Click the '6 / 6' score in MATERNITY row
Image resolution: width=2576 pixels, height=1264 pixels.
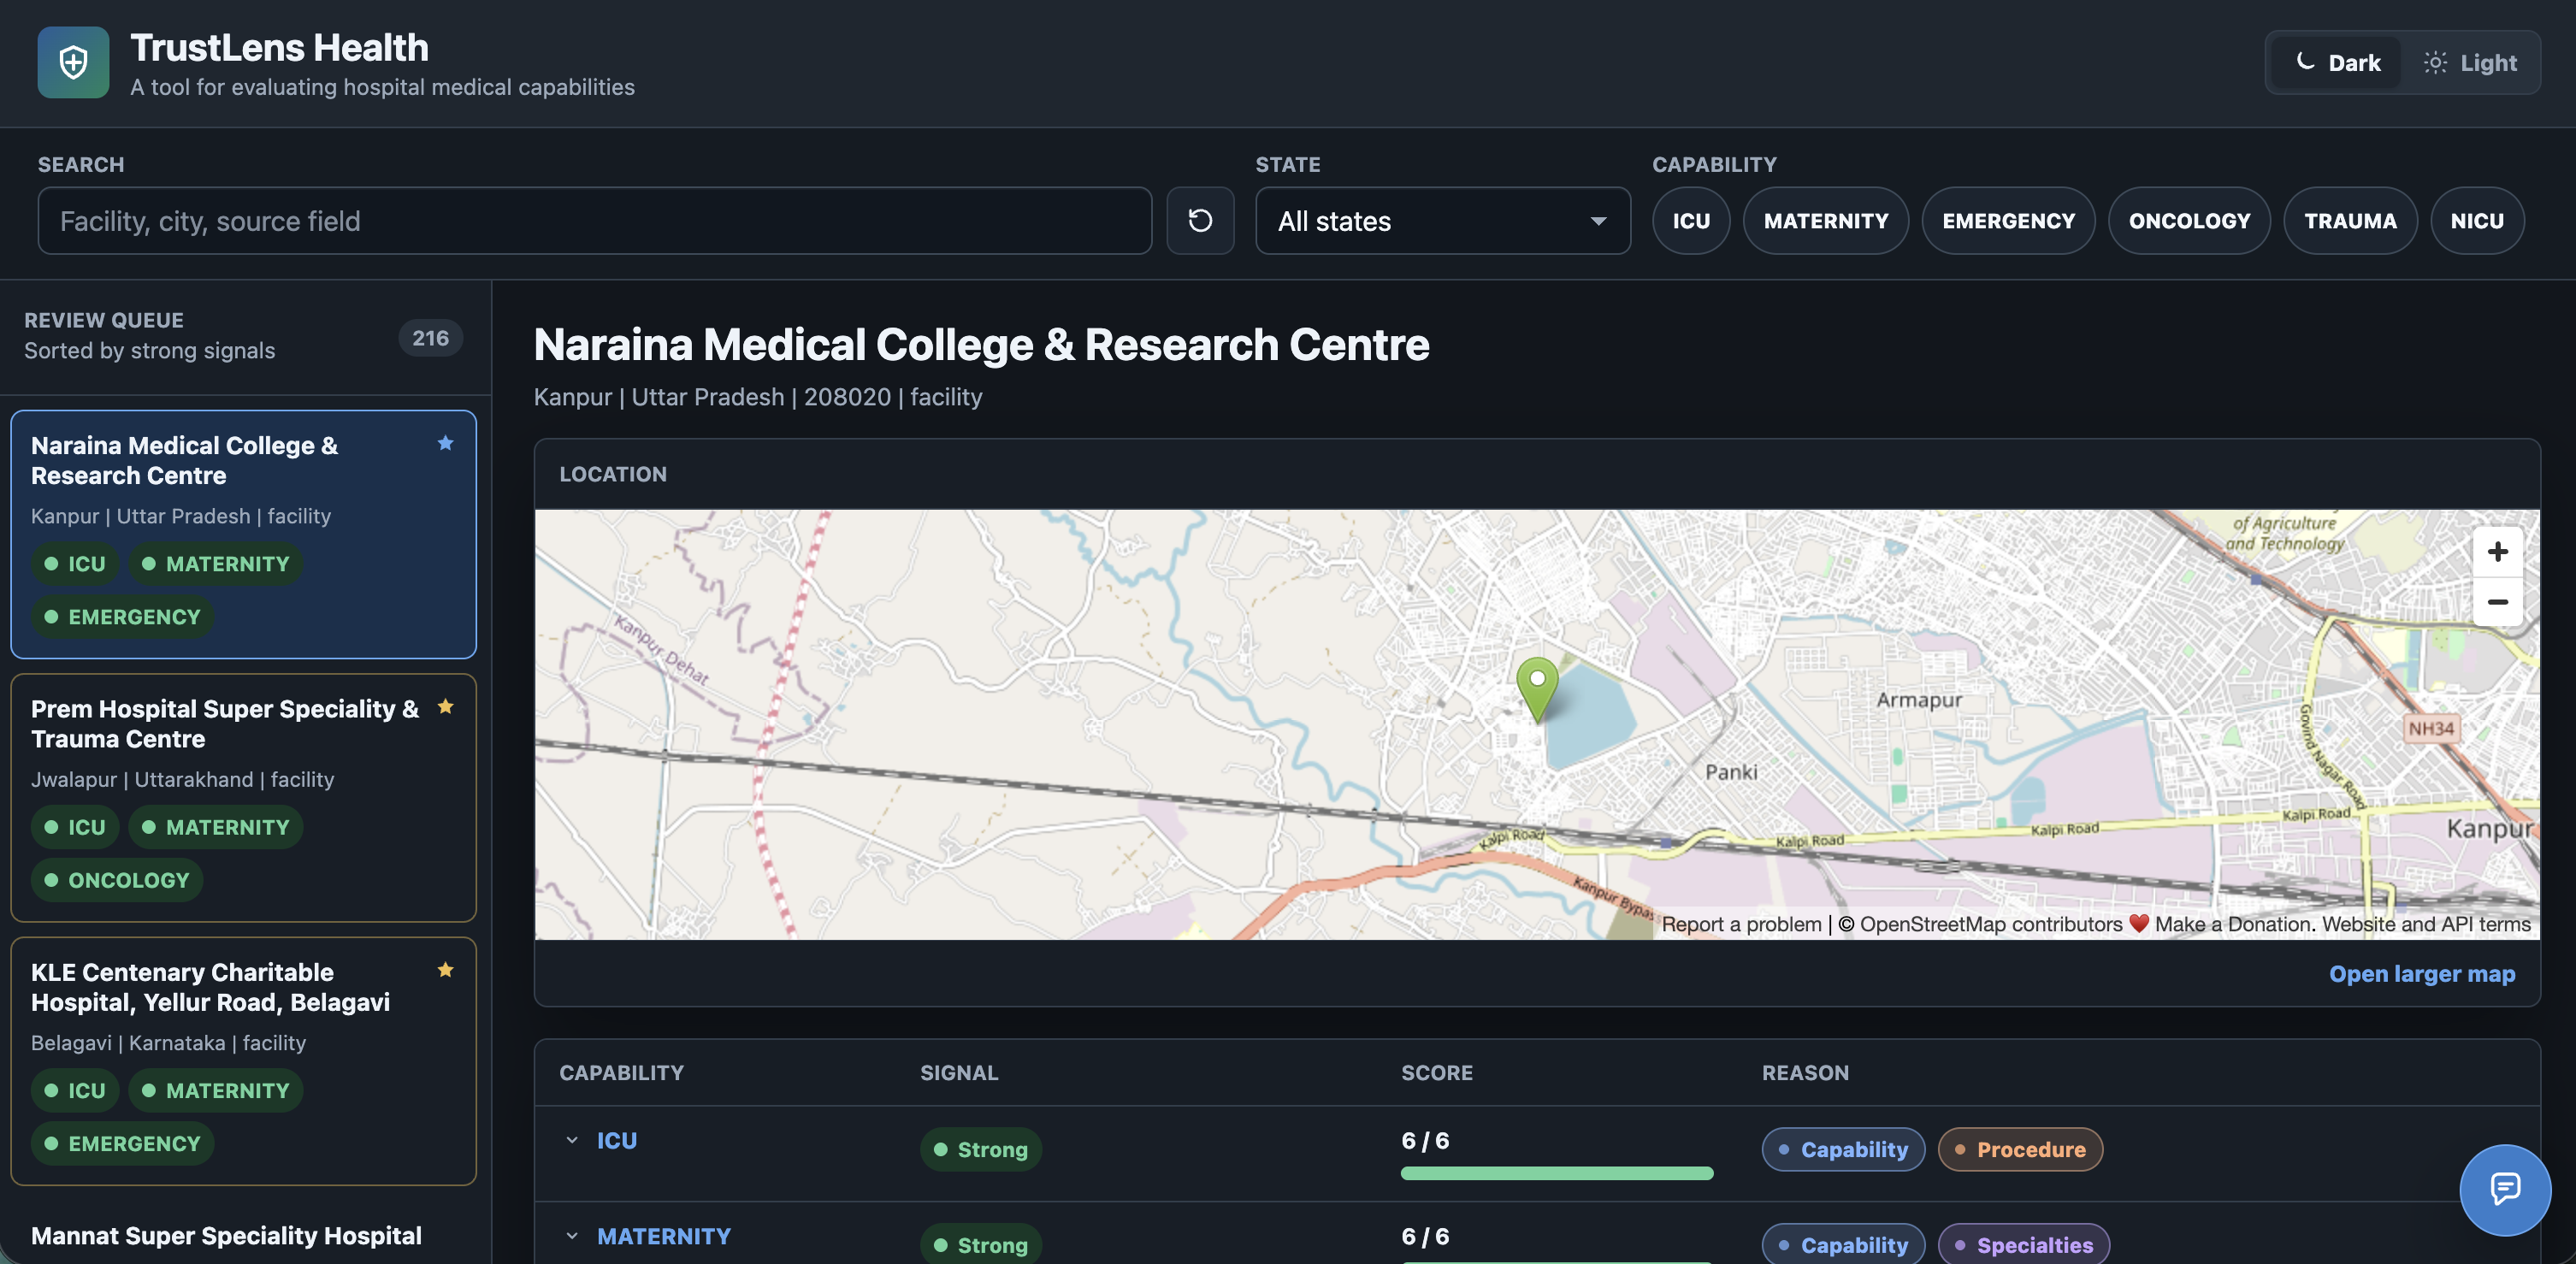pos(1425,1236)
